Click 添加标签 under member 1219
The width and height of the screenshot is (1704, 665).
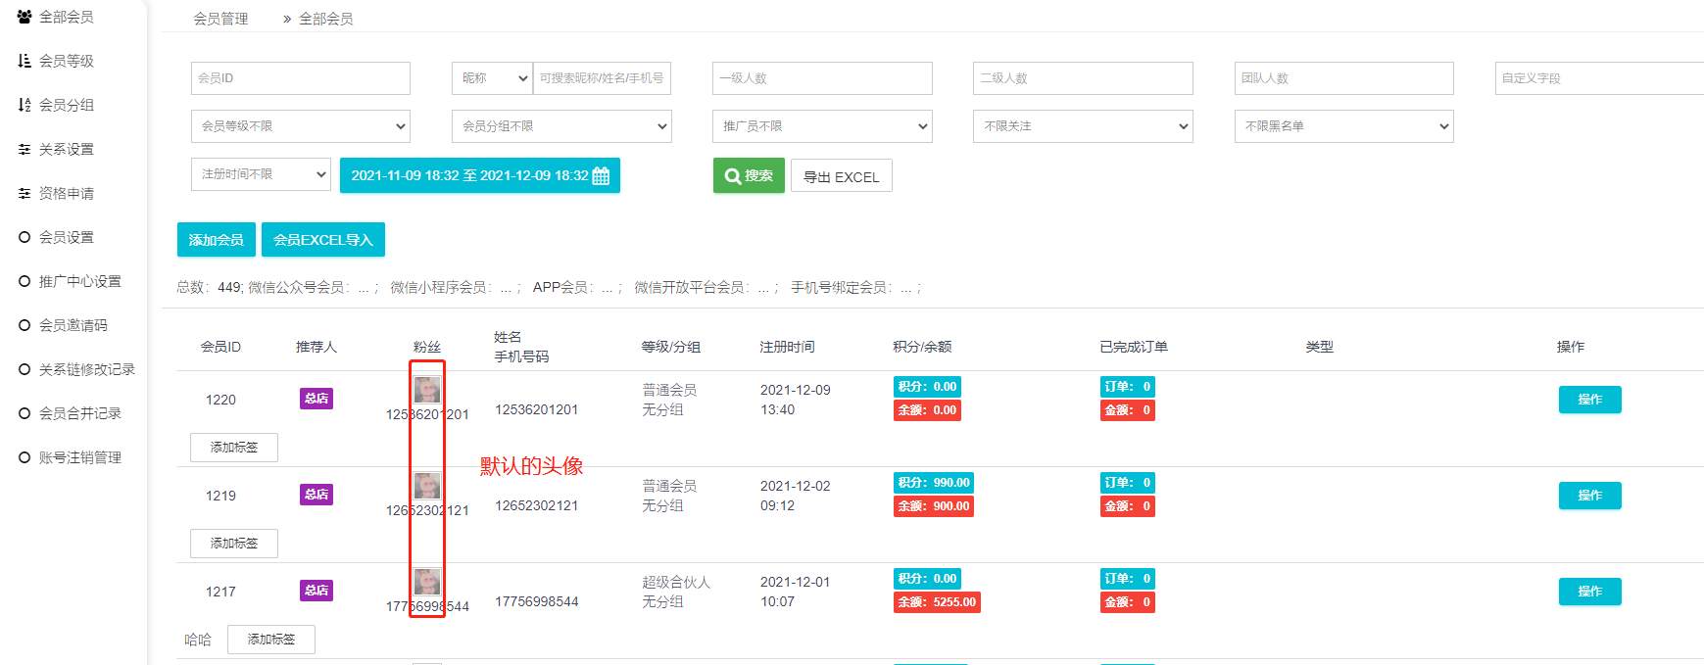pos(234,544)
